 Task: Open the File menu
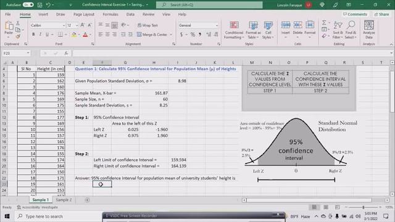click(8, 14)
